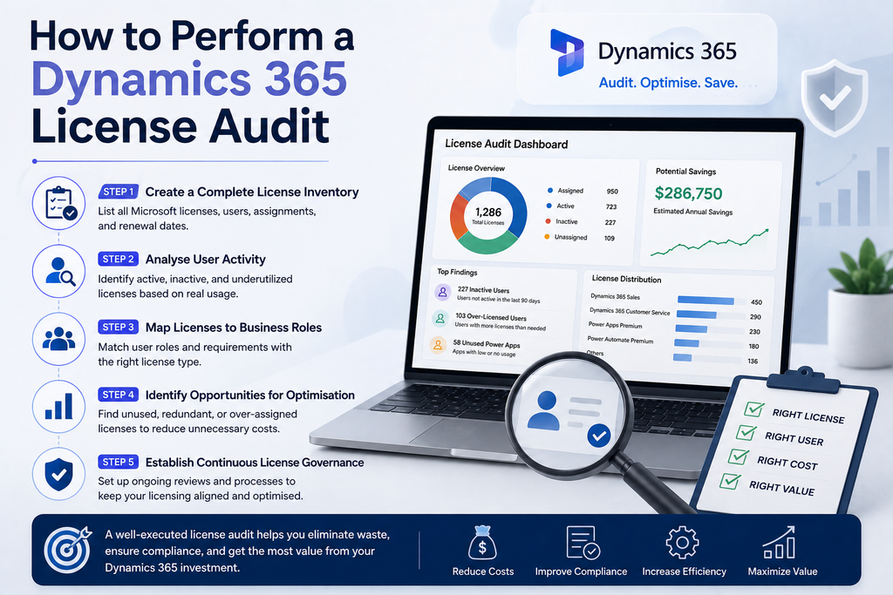Click the Maximize Value growth chart icon
893x595 pixels.
point(779,543)
